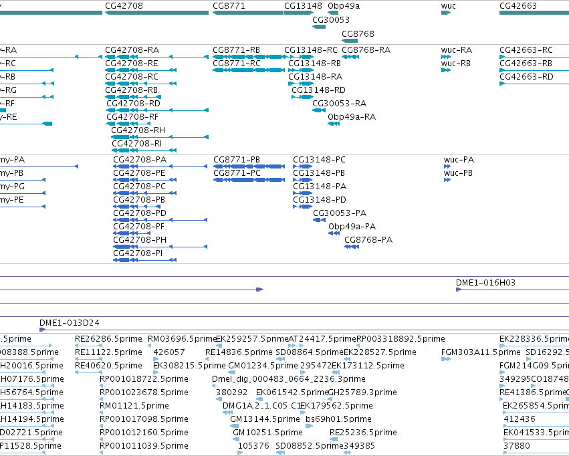The image size is (569, 456).
Task: Click protein CG8771-PB
Action: pyautogui.click(x=237, y=160)
